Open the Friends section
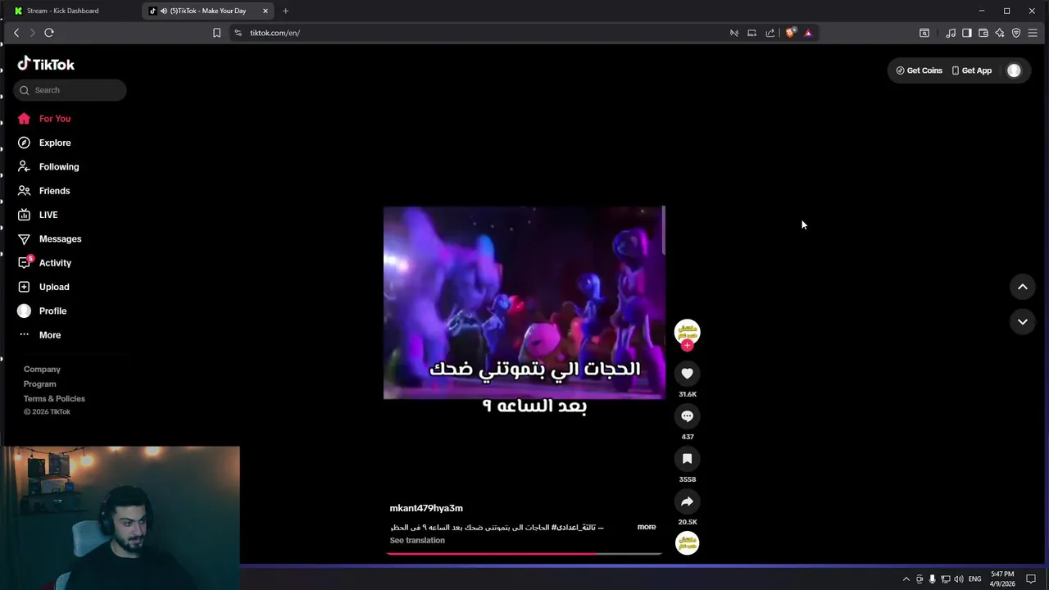The image size is (1049, 590). pos(45,191)
